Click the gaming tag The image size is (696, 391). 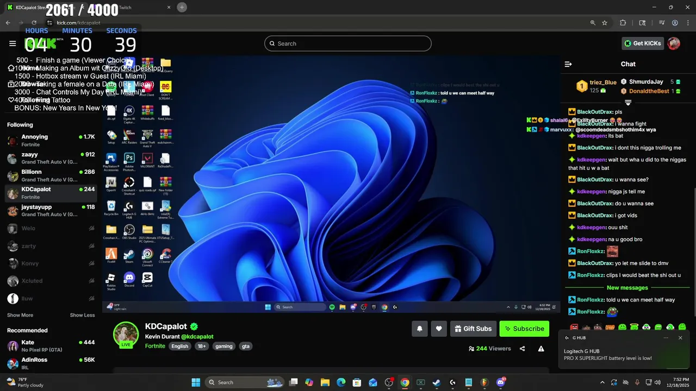pyautogui.click(x=223, y=346)
